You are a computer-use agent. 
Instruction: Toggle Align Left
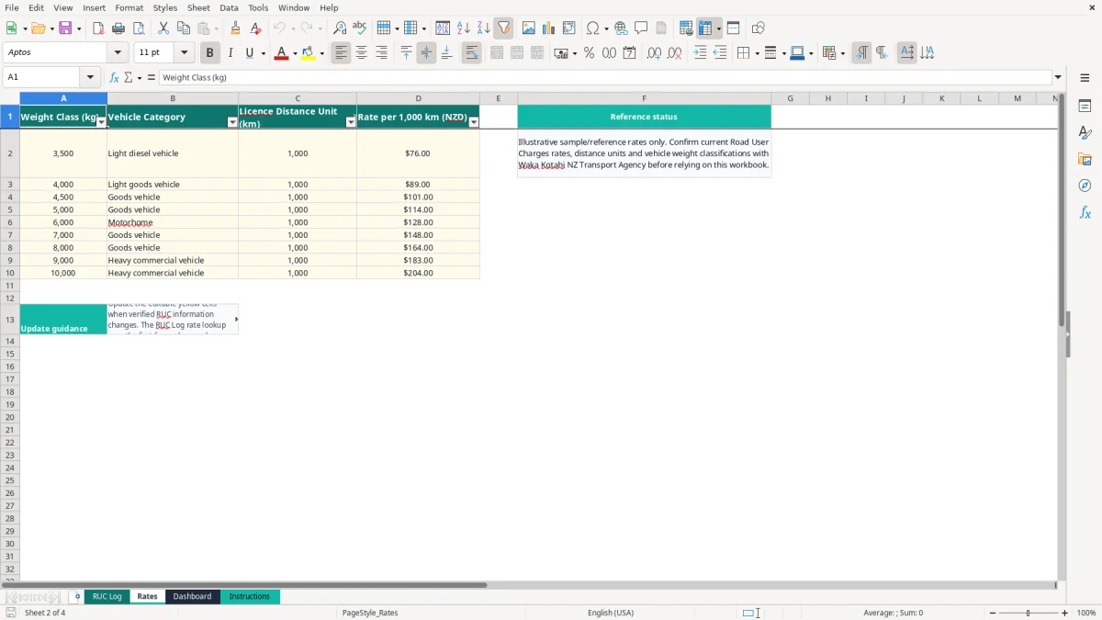tap(341, 53)
